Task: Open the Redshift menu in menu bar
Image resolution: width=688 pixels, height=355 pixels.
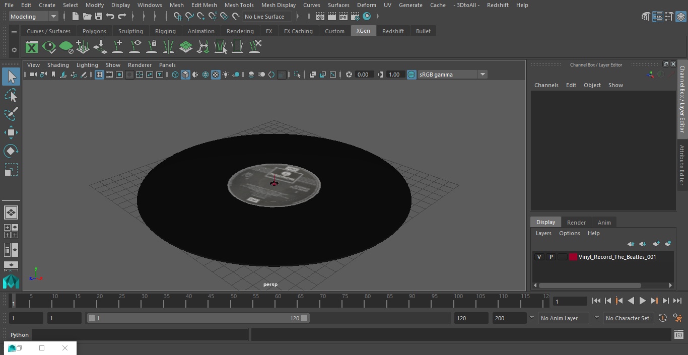Action: [x=498, y=5]
